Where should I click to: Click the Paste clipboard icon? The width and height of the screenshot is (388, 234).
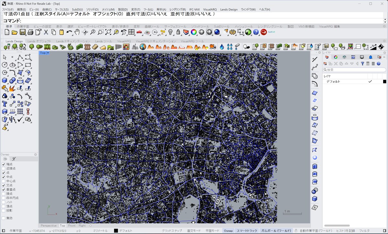tap(61, 32)
